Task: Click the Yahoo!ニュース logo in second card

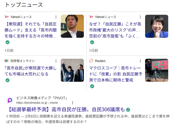Action: 91,17
